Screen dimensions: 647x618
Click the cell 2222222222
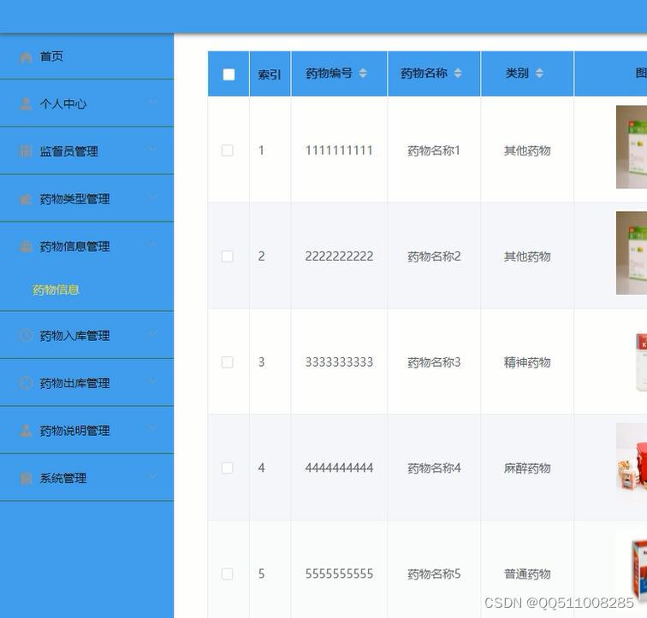point(339,256)
